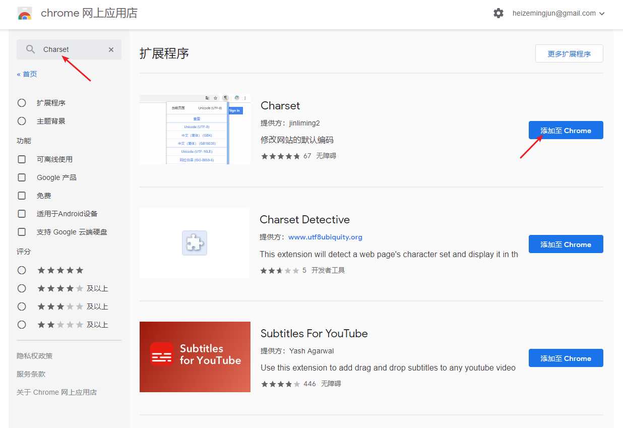
Task: Select the 主题背景 radio button
Action: (22, 121)
